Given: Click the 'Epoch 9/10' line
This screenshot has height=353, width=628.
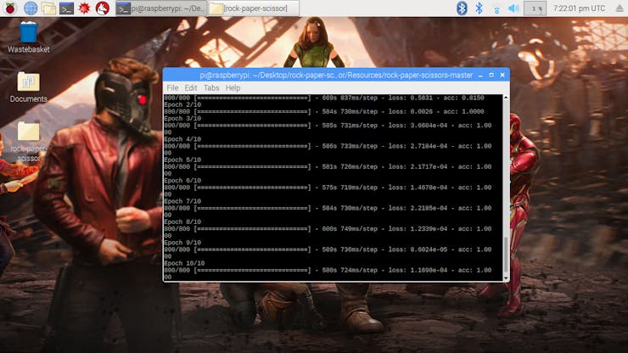Looking at the screenshot, I should (182, 243).
